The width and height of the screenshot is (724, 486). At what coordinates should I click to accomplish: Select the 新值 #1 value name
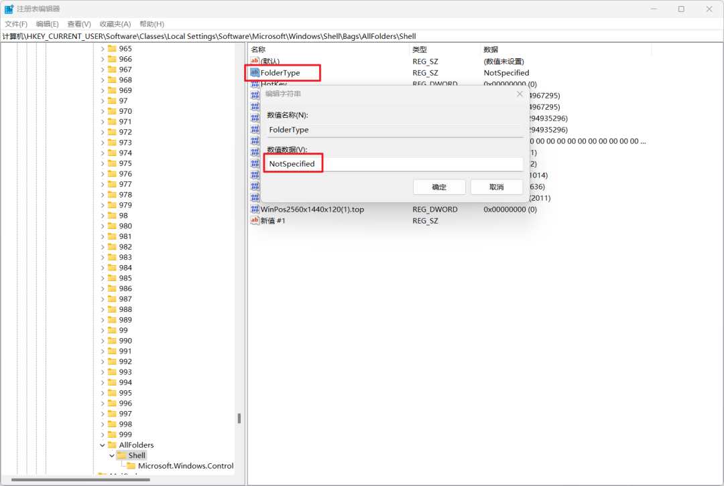tap(273, 221)
